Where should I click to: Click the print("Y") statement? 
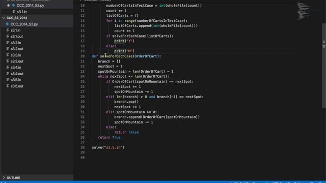coord(124,41)
